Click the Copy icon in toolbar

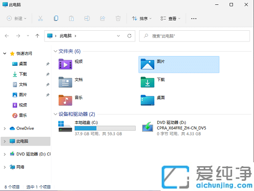click(x=56, y=19)
